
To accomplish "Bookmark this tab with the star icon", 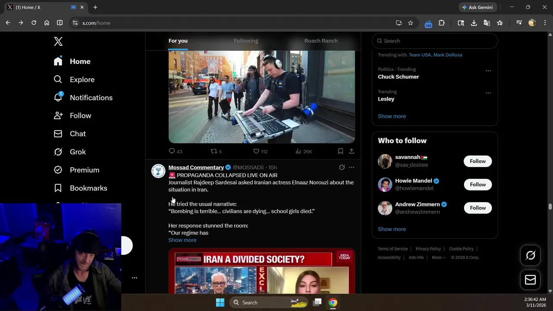I will pyautogui.click(x=410, y=23).
